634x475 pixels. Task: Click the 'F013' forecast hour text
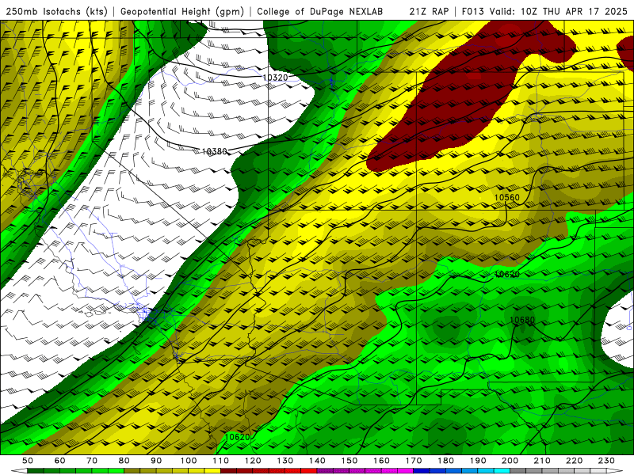472,12
